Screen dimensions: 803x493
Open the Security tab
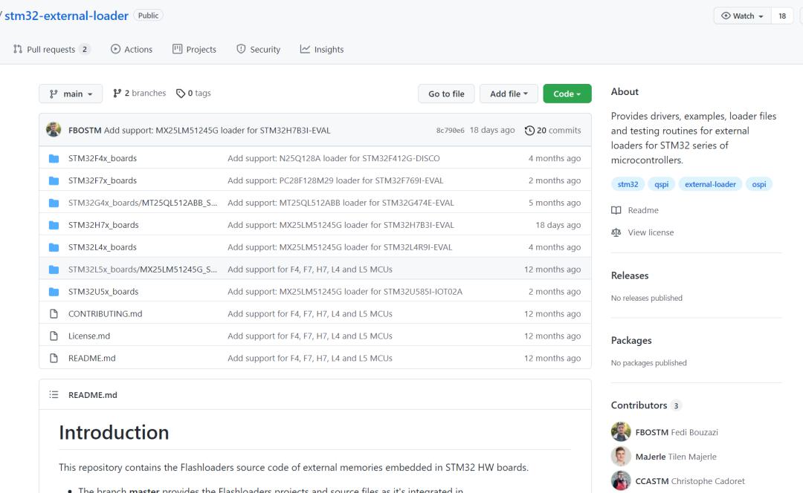coord(258,49)
